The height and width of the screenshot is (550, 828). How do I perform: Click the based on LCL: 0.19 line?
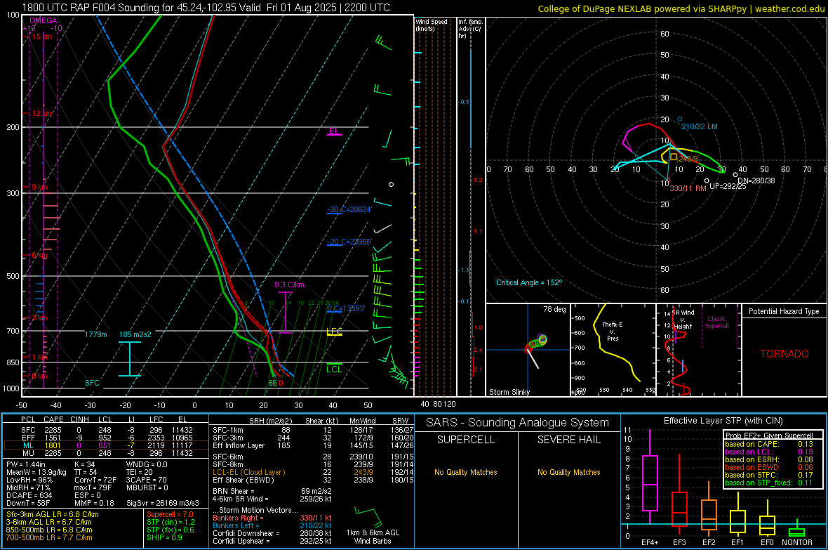click(x=769, y=452)
